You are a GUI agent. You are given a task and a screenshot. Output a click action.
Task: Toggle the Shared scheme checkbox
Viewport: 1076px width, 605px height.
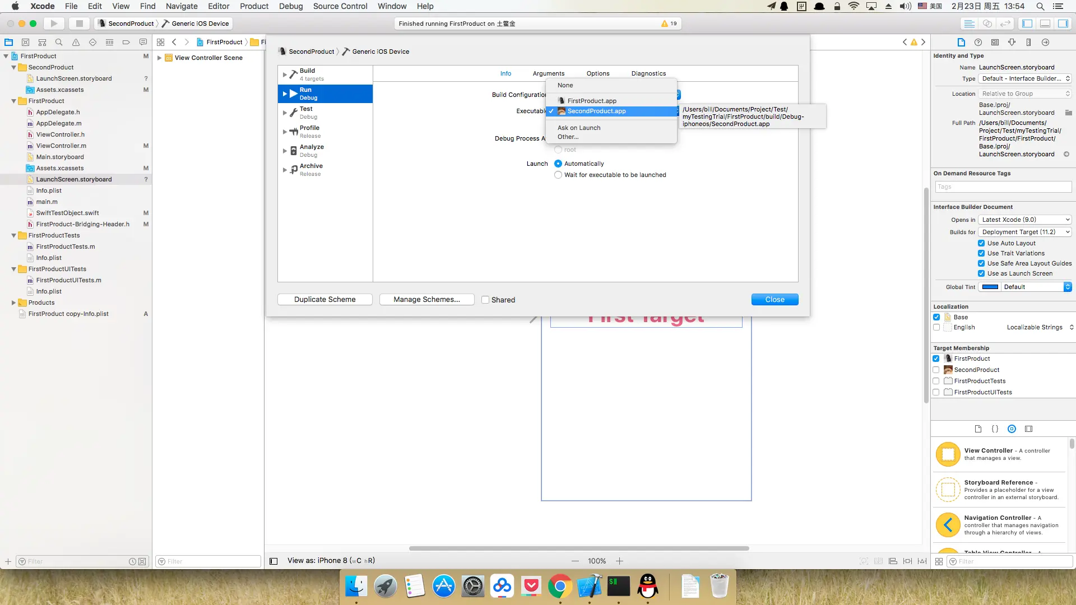[485, 300]
